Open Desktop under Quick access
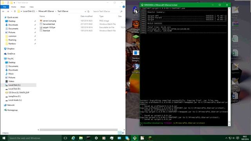The width and height of the screenshot is (251, 141). coord(12,21)
